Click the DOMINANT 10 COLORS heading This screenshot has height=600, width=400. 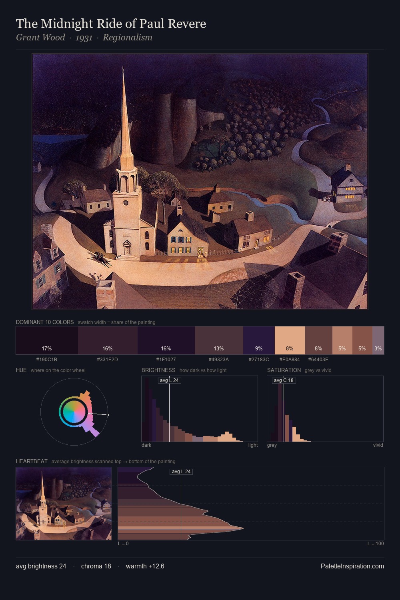point(45,322)
